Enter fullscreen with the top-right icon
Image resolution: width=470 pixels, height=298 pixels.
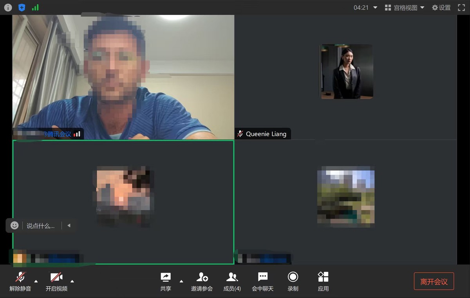pyautogui.click(x=461, y=7)
